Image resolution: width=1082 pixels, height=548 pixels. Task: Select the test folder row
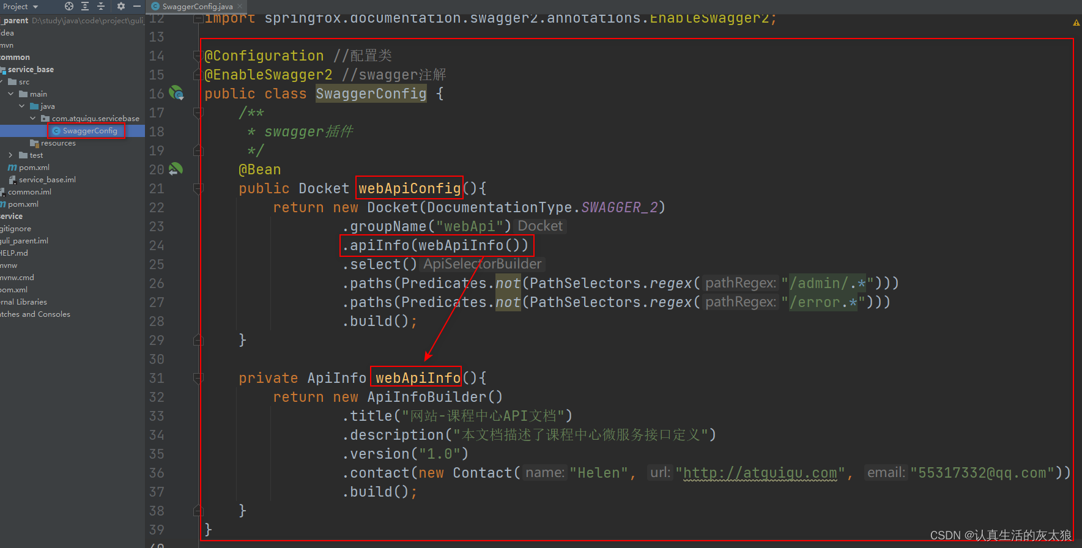(36, 155)
